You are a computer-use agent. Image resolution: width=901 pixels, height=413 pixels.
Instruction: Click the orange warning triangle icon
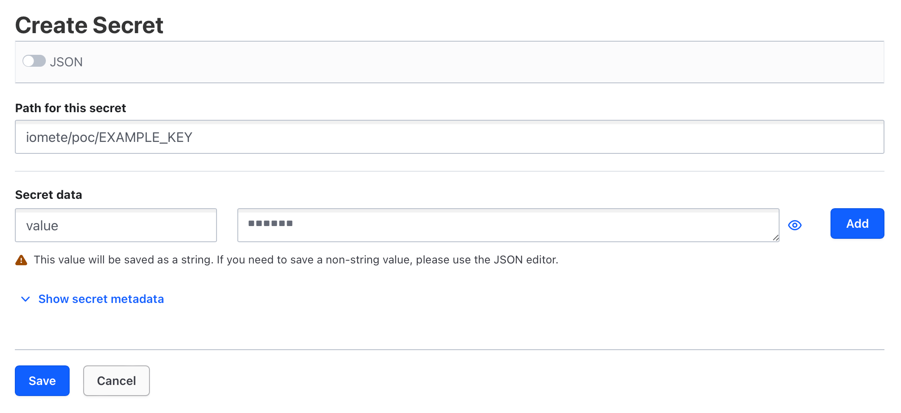(21, 260)
